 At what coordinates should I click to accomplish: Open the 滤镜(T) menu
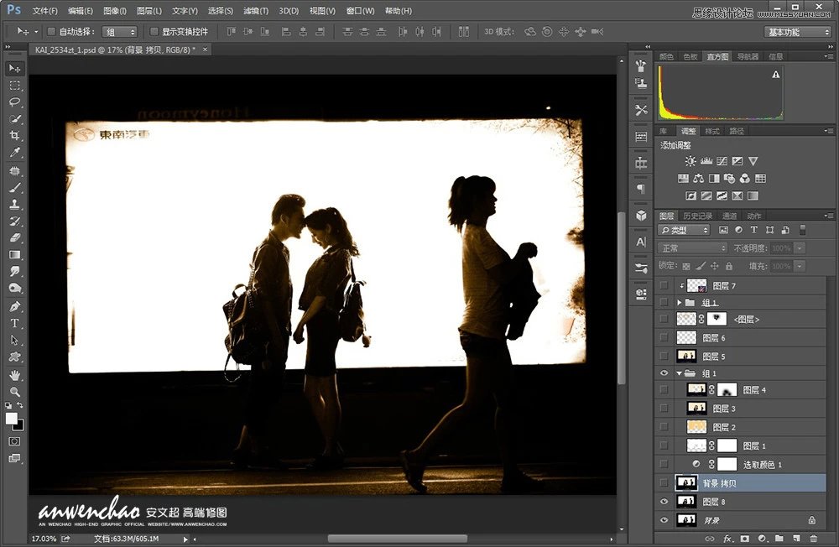pyautogui.click(x=256, y=11)
